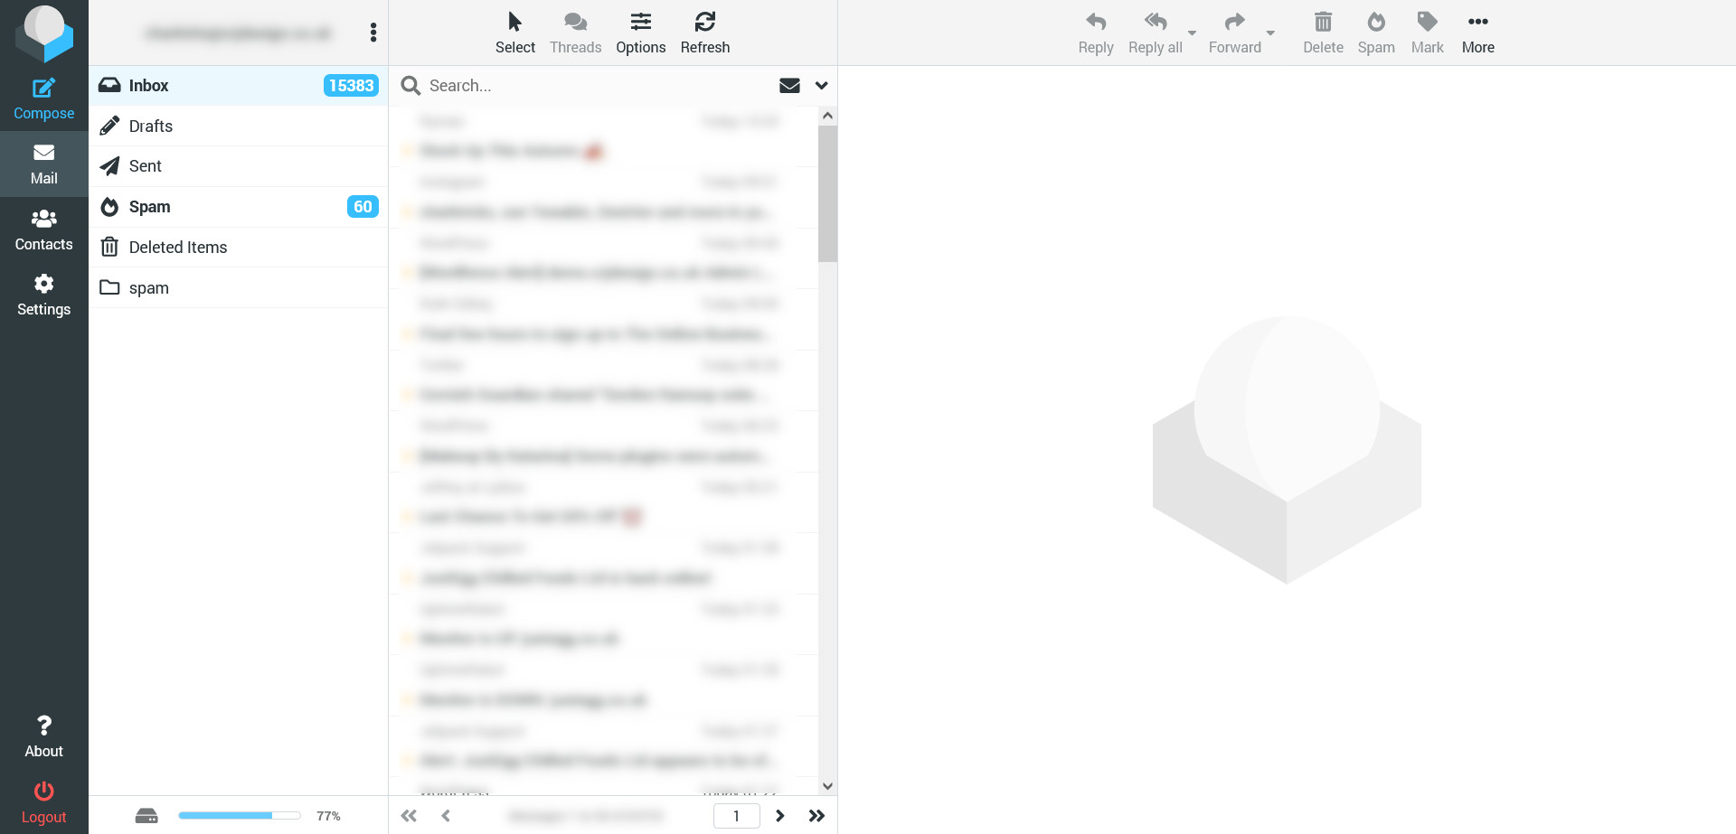Jump to the last page of messages
The image size is (1736, 834).
coord(816,816)
